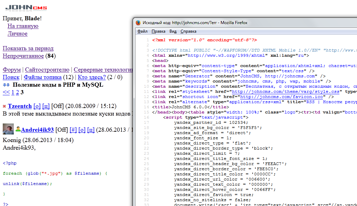Open the Правка menu
The width and height of the screenshot is (357, 206).
159,31
